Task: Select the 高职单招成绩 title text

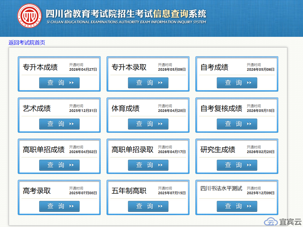Action: point(44,150)
